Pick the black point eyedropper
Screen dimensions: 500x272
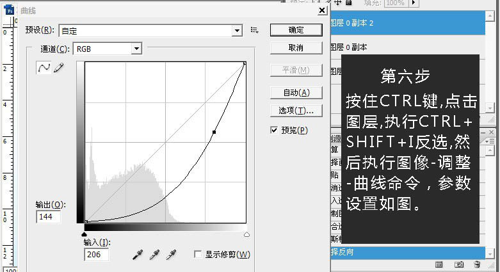[138, 255]
